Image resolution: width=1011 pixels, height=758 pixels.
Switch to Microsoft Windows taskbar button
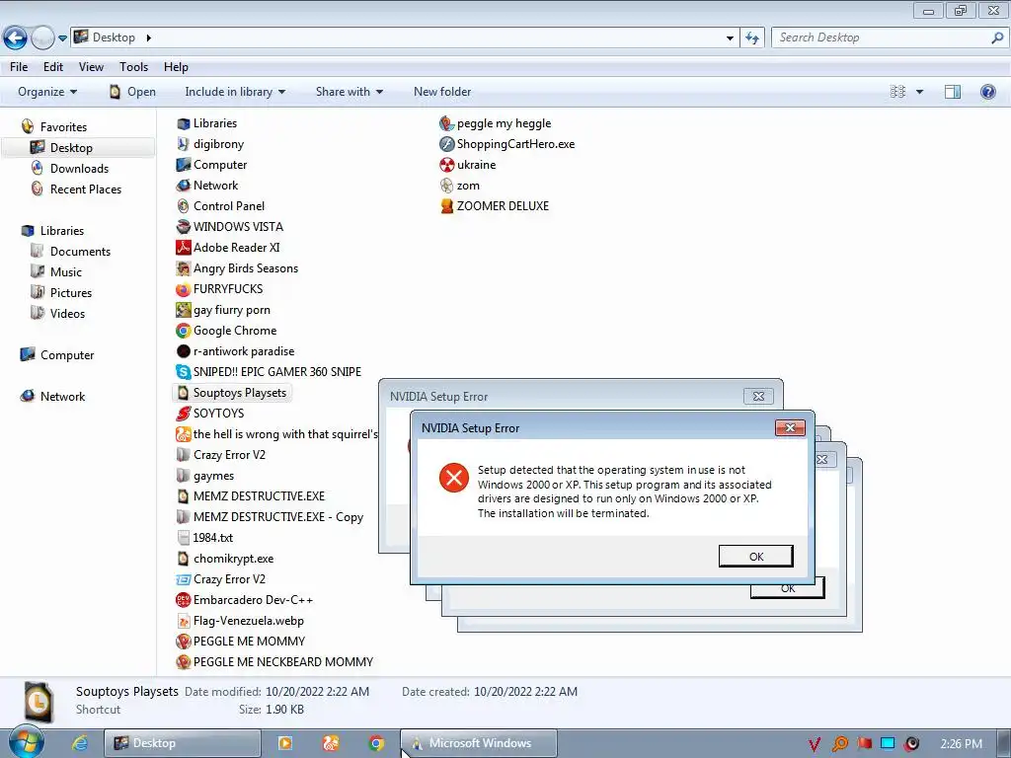tap(479, 743)
